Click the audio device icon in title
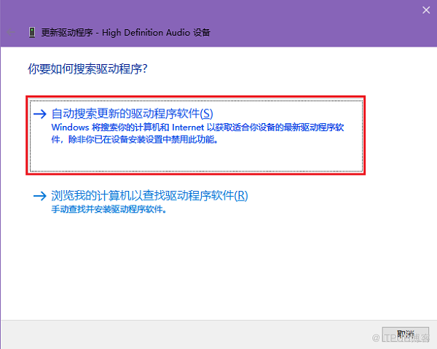Viewport: 437px width, 349px height. coord(32,32)
